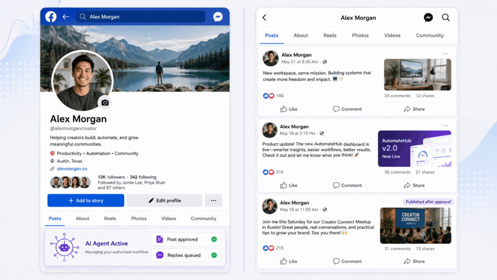Comment on the AutomateHub product update post
Screen dimensions: 497x280
347,185
